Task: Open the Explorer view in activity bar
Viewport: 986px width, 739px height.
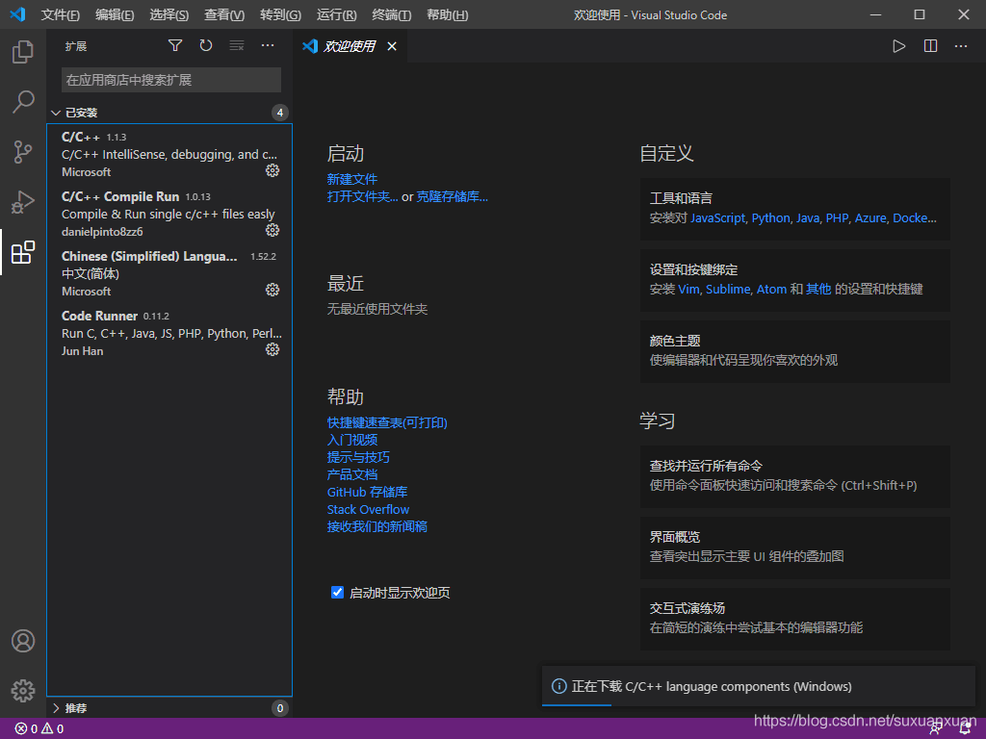Action: (x=23, y=52)
